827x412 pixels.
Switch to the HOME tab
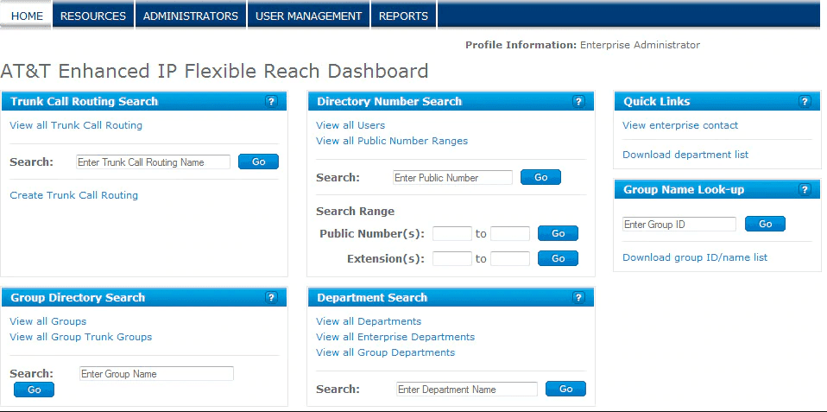click(27, 16)
